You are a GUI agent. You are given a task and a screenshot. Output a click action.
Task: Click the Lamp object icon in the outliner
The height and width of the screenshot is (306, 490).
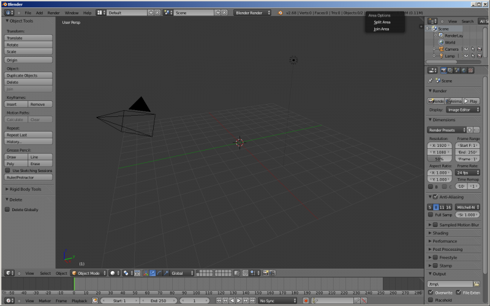[x=441, y=56]
